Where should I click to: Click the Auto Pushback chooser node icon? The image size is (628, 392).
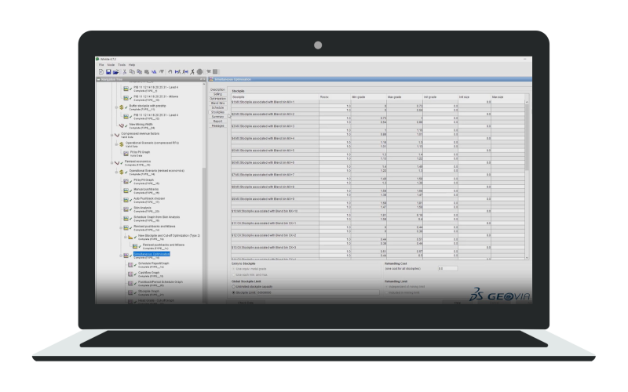pos(126,200)
